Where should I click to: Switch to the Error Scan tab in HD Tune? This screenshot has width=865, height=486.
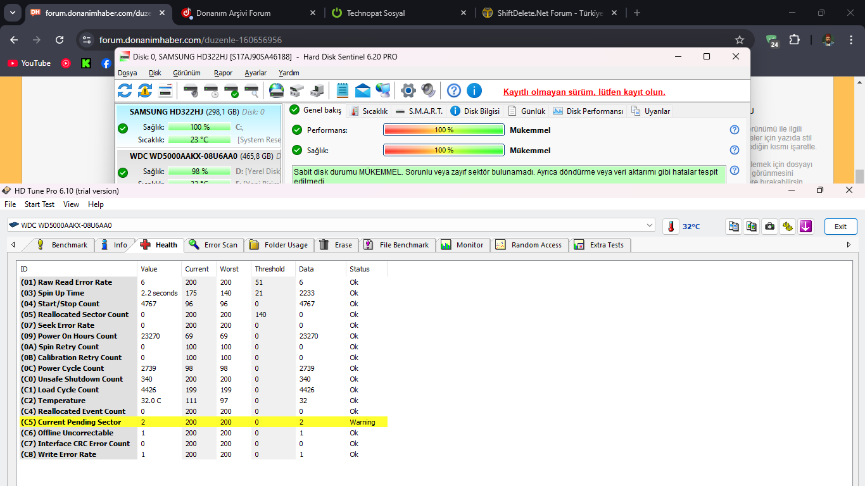pyautogui.click(x=213, y=245)
